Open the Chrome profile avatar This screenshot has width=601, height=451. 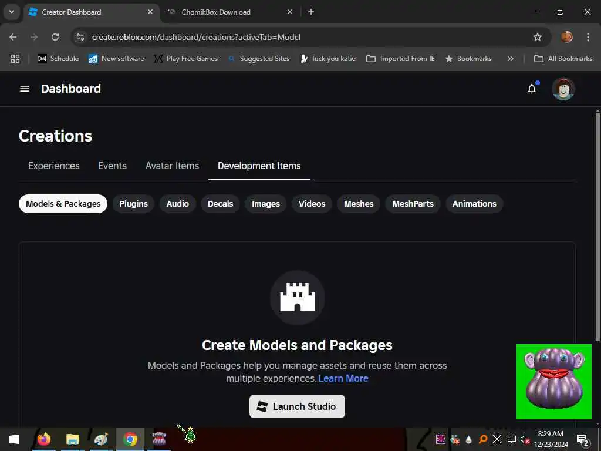pyautogui.click(x=566, y=37)
